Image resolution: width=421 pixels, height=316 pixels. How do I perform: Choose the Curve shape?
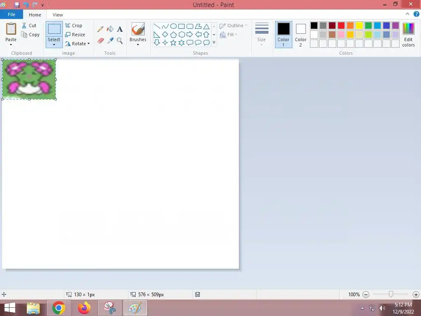pyautogui.click(x=165, y=26)
